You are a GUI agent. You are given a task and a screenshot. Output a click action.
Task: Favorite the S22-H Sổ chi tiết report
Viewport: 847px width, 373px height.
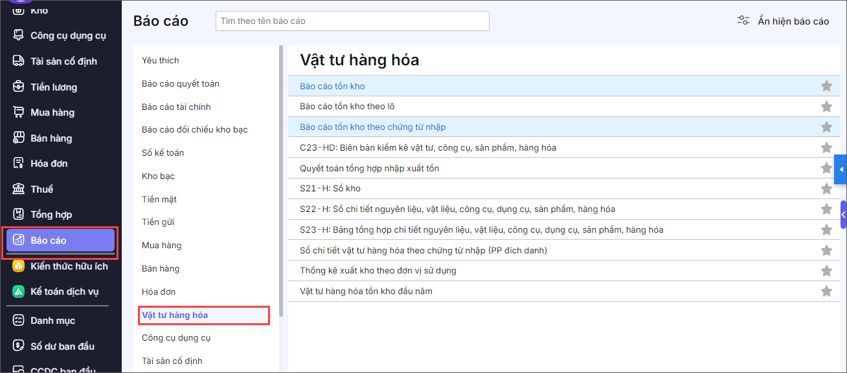click(x=826, y=209)
